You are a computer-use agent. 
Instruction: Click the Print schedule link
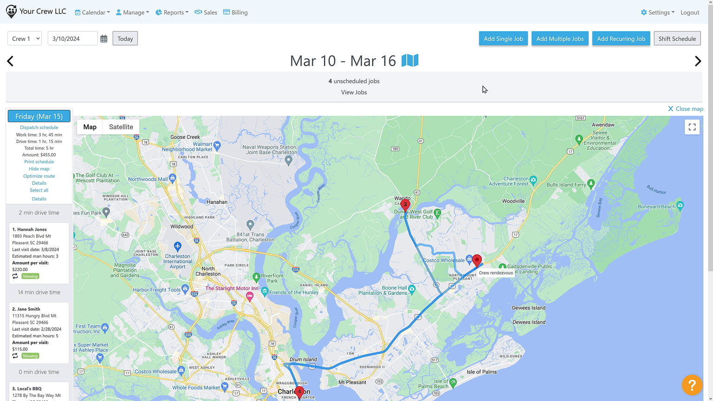39,162
